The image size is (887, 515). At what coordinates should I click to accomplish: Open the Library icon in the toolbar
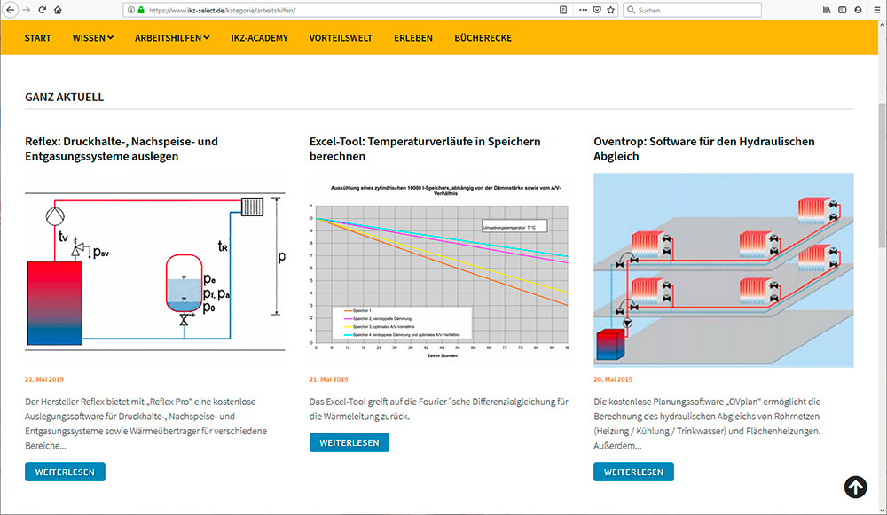[x=827, y=10]
